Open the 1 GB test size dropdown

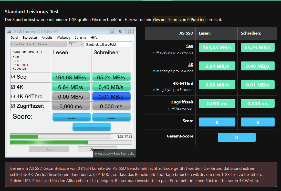coord(76,44)
